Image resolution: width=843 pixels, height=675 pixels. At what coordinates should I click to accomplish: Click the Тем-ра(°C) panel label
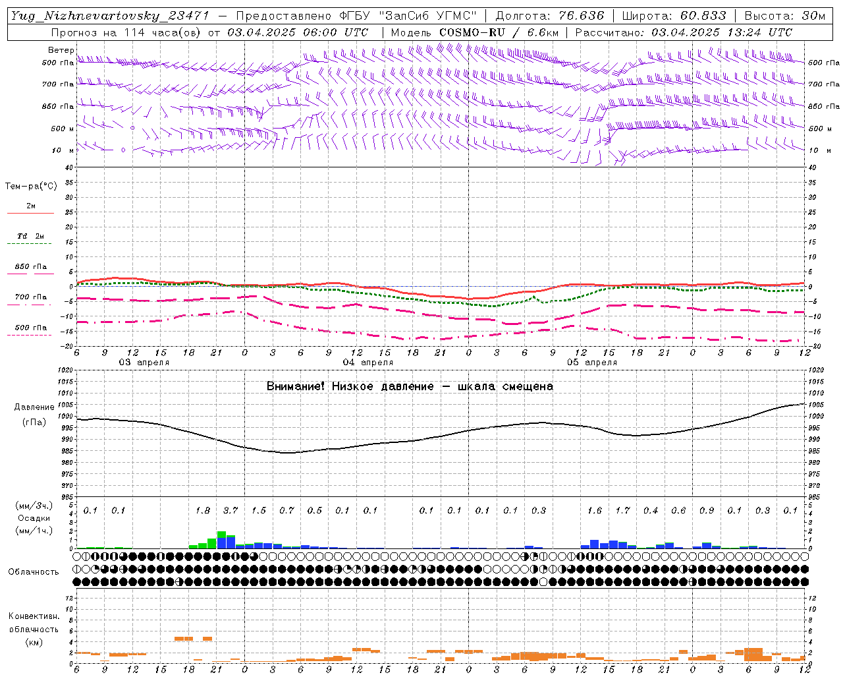click(31, 187)
